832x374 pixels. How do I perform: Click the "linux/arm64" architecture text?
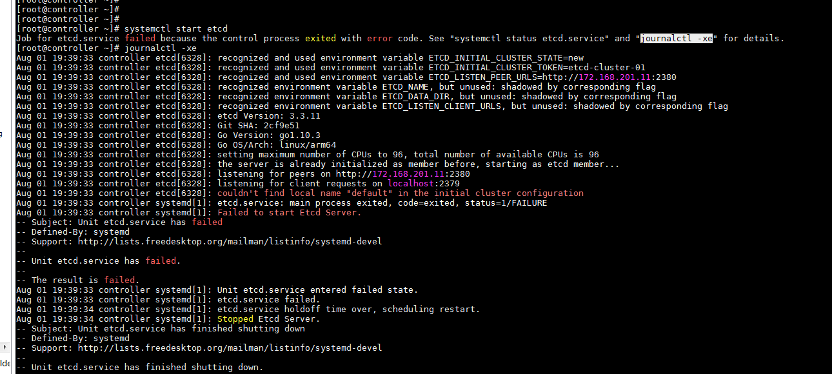(308, 144)
